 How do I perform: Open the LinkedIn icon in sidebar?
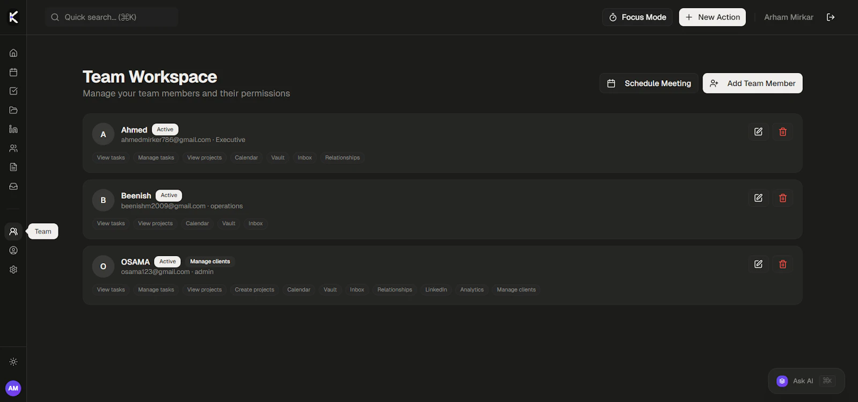point(13,129)
